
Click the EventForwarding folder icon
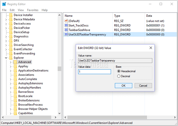[x=11, y=53]
